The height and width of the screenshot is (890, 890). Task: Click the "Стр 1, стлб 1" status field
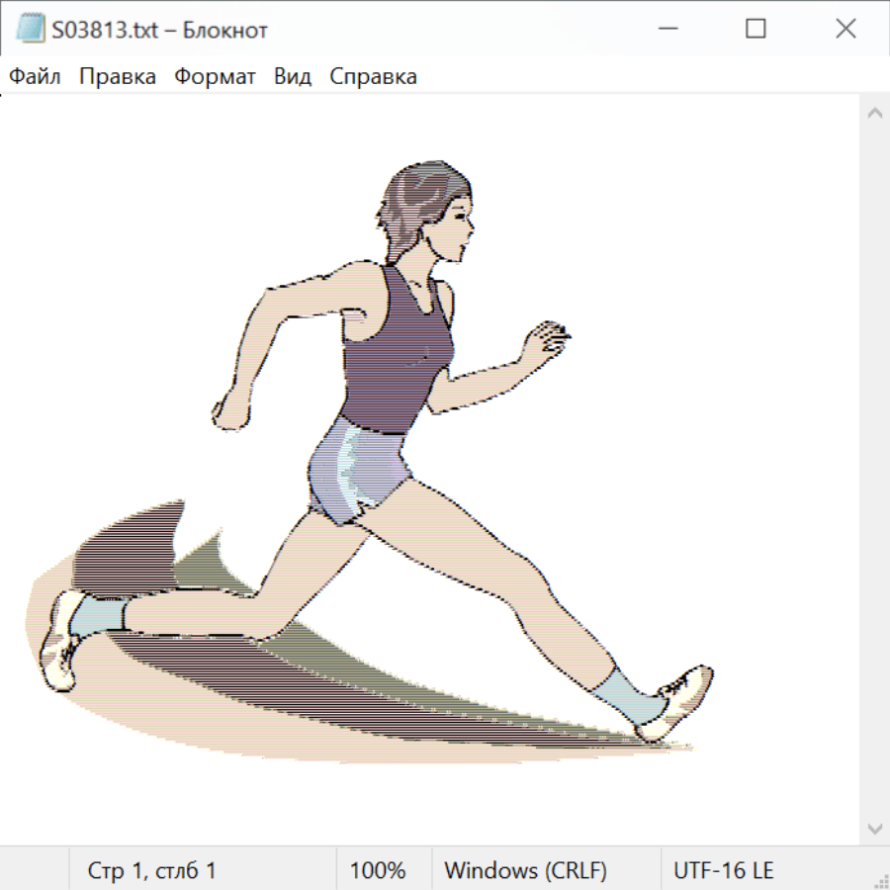[x=151, y=871]
